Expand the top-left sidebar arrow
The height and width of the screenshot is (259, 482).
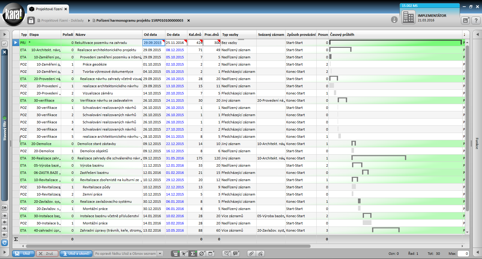coord(5,34)
